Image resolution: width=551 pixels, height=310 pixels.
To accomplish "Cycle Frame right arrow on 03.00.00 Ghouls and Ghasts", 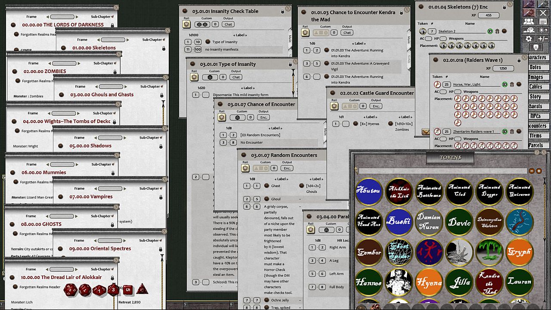I will tap(125, 87).
